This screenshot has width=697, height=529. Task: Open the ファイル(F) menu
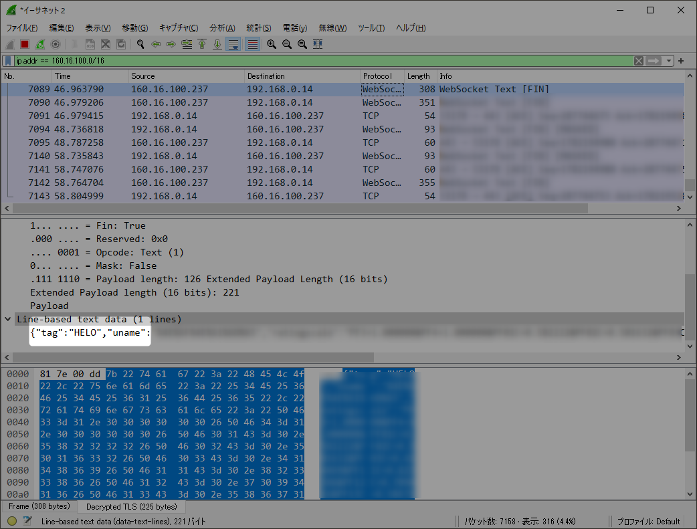[22, 27]
